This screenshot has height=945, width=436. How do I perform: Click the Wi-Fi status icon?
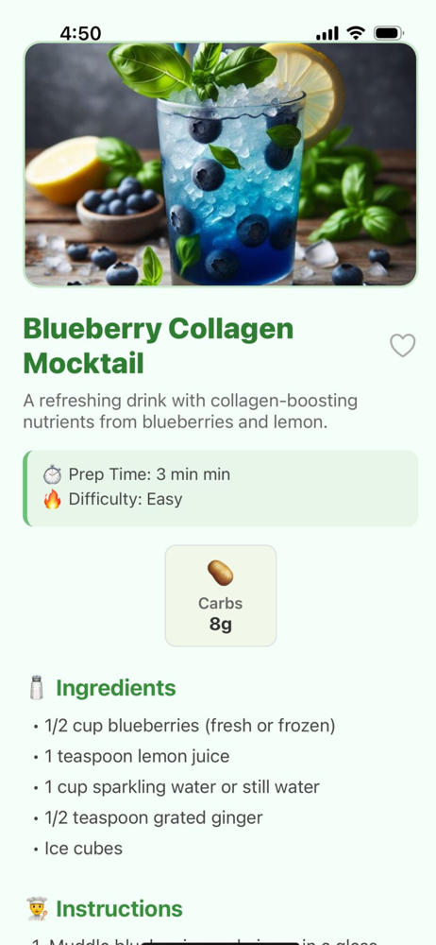tap(357, 33)
